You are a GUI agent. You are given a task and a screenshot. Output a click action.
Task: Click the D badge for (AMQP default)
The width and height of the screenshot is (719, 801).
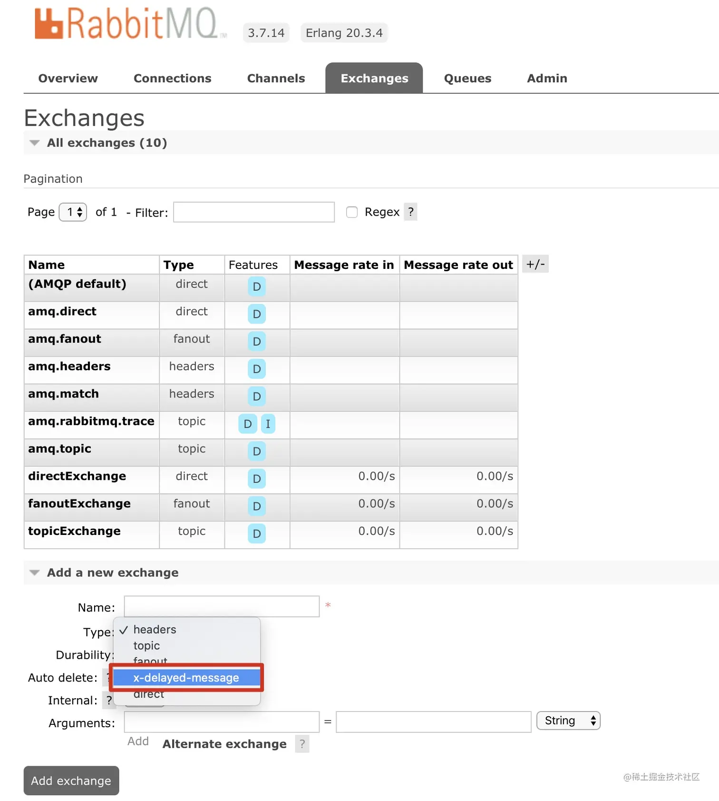pos(257,287)
